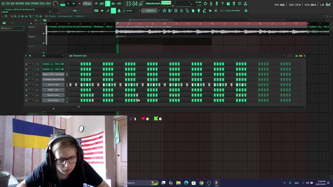The height and width of the screenshot is (187, 333).
Task: Click the channel rack undo arrow icon
Action: 30,56
